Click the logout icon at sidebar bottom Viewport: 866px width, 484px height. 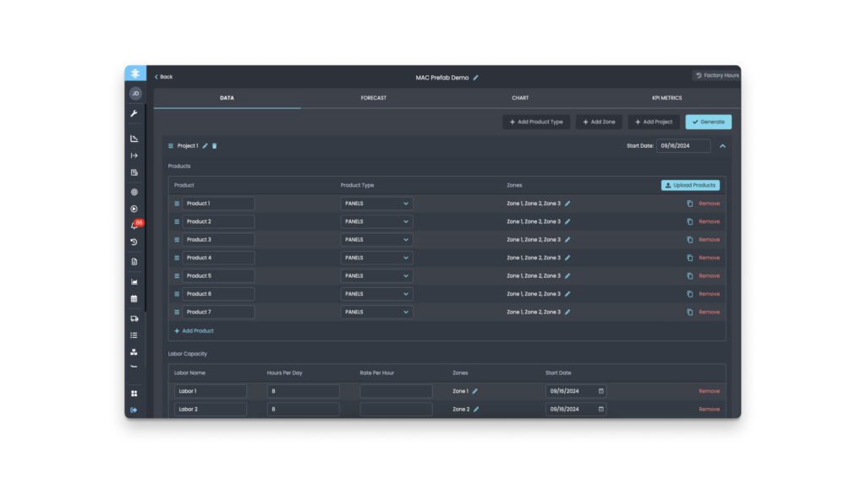click(134, 410)
